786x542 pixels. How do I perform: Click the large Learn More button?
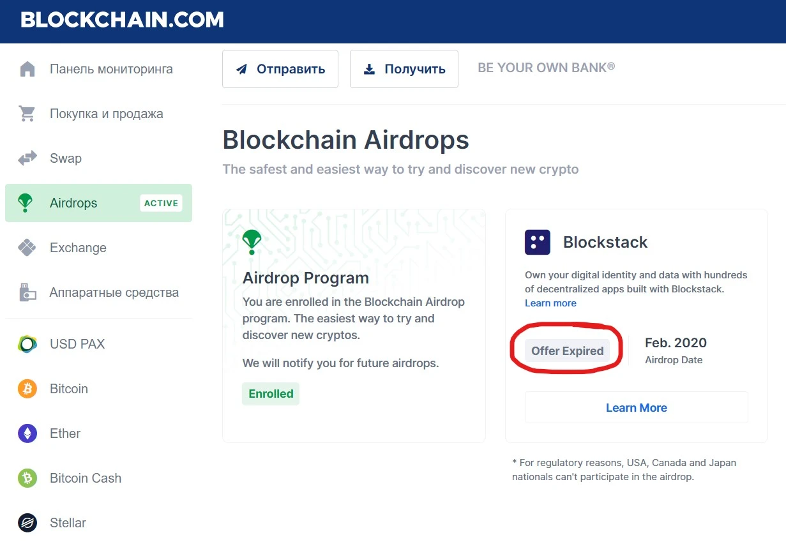coord(637,407)
